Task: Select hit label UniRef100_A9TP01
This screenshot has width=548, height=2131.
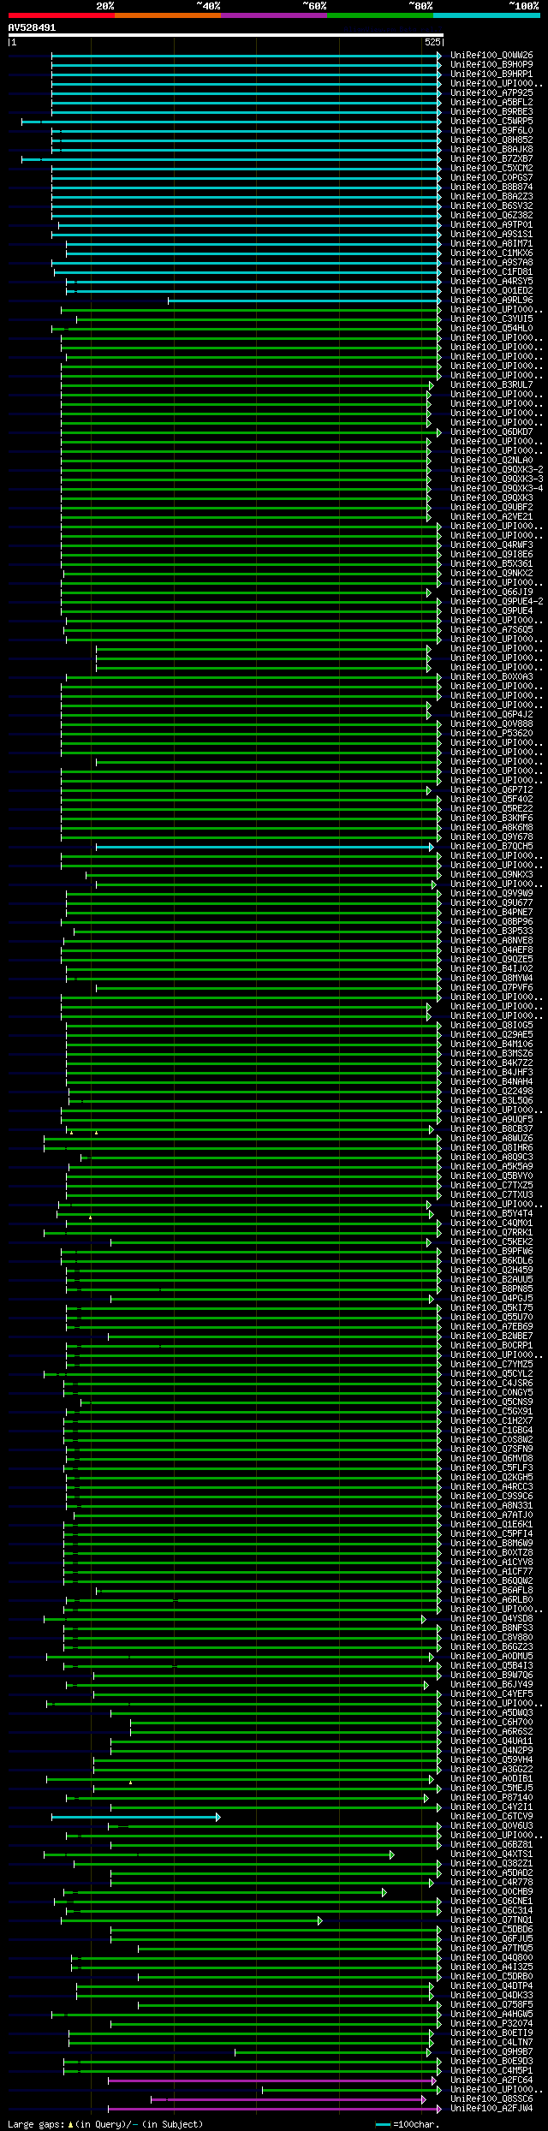Action: [x=491, y=225]
